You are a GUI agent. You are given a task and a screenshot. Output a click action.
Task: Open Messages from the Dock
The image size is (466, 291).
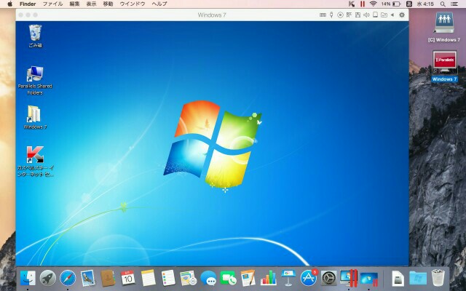pyautogui.click(x=208, y=278)
